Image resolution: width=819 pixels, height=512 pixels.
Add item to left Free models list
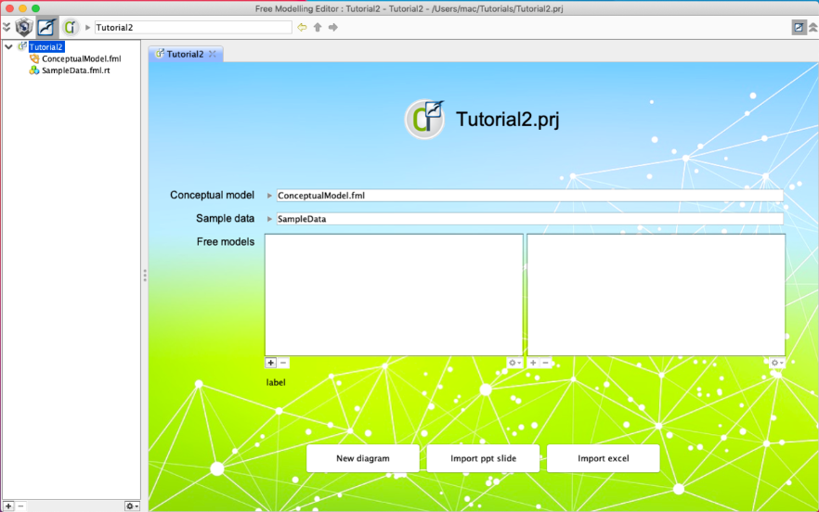click(x=270, y=363)
